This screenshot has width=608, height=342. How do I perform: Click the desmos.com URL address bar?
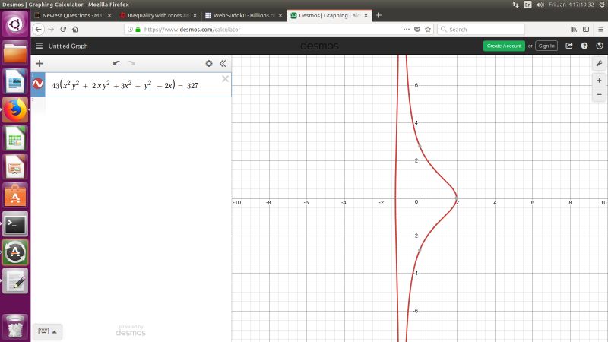271,30
